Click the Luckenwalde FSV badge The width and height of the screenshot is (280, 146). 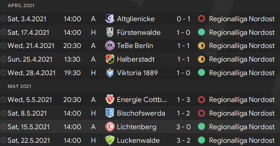point(110,140)
